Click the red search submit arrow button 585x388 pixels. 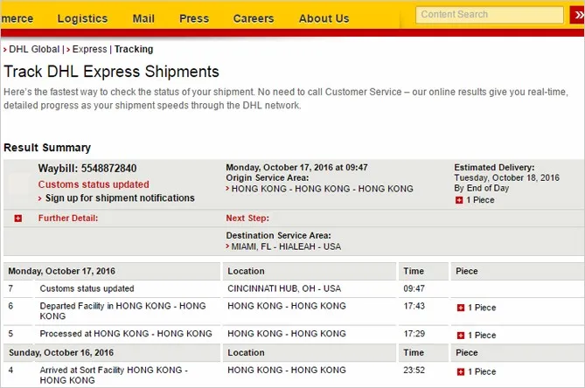tap(577, 15)
